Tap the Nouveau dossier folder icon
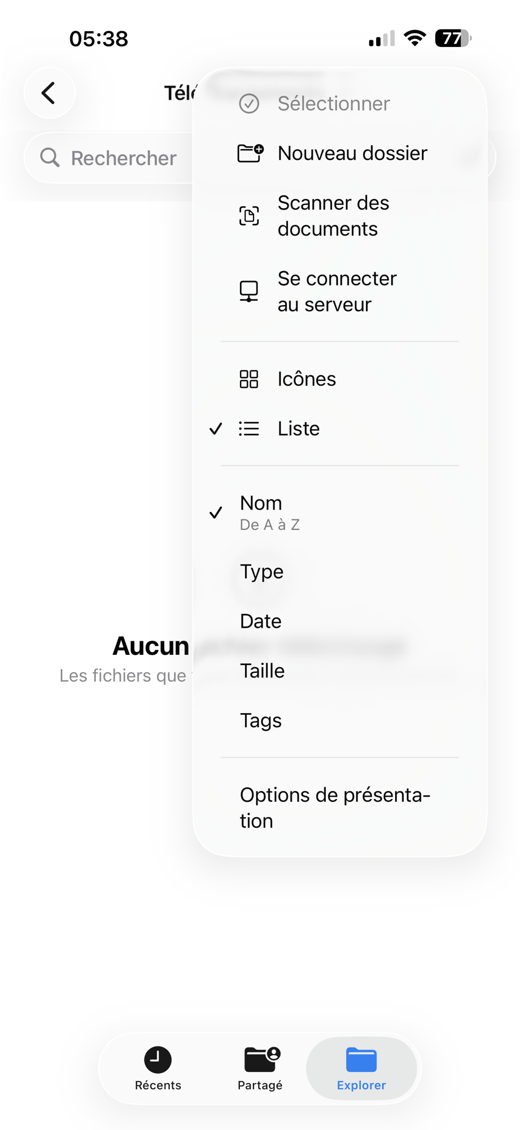Screen dimensions: 520x1130 [249, 153]
